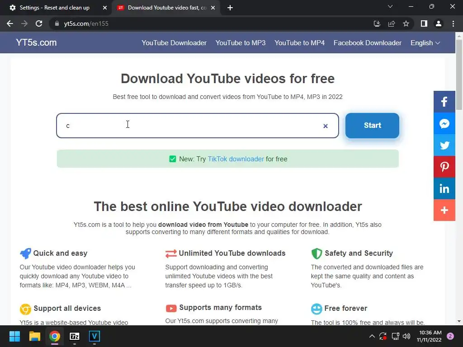Click the Unlimited YouTube downloads arrows icon
Viewport: 463px width, 347px height.
[171, 253]
